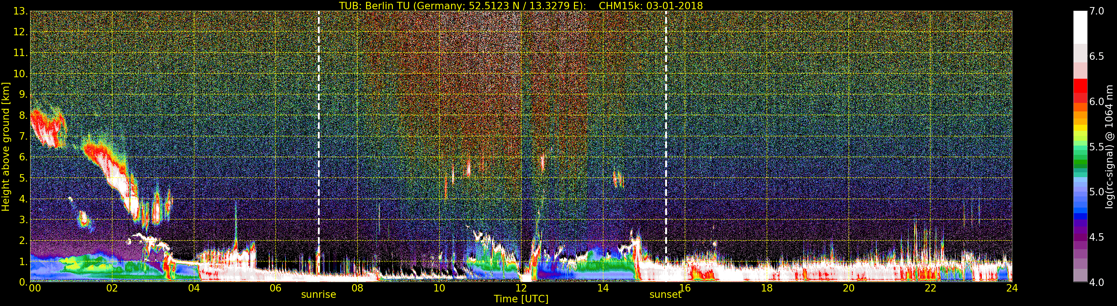Click the colorbar tick label '4.5'

coord(1097,237)
